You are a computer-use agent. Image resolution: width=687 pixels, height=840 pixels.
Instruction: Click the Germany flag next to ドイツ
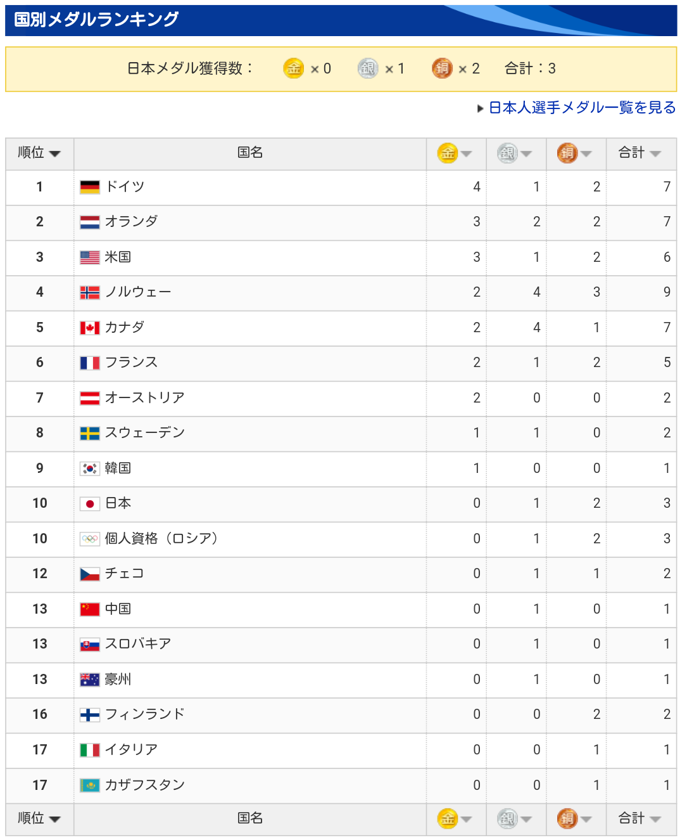pos(90,187)
